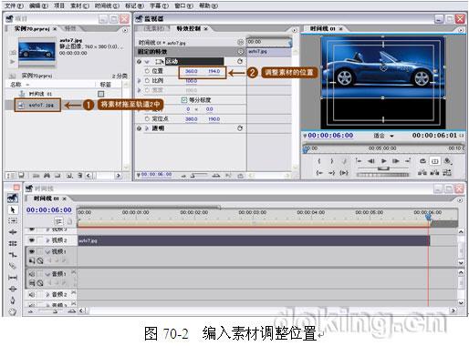The height and width of the screenshot is (346, 469).
Task: Step back one frame in program monitor
Action: click(x=371, y=161)
